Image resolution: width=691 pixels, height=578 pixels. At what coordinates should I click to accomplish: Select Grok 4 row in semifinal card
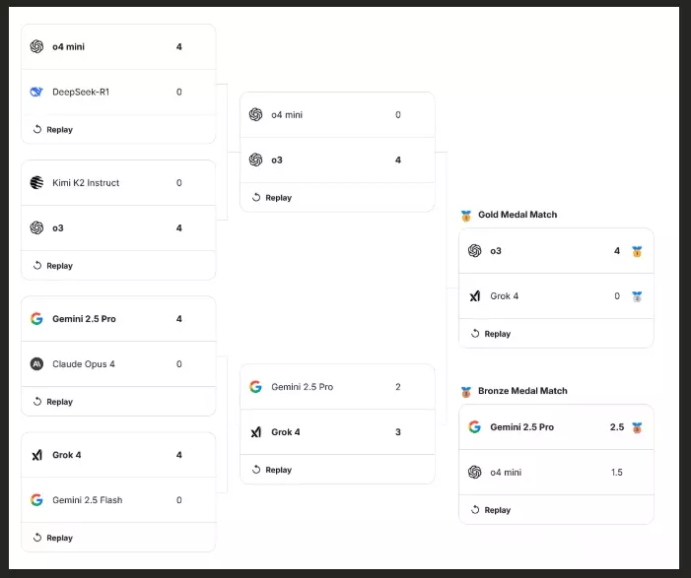(x=337, y=432)
